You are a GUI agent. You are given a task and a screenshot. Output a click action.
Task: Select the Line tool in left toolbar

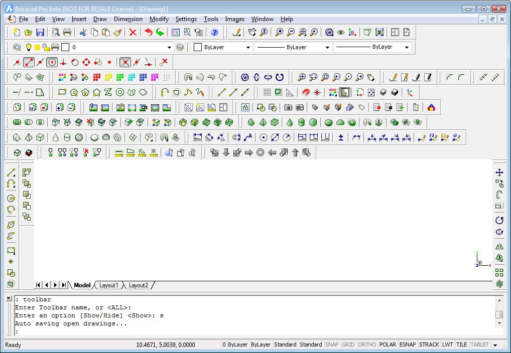click(11, 172)
